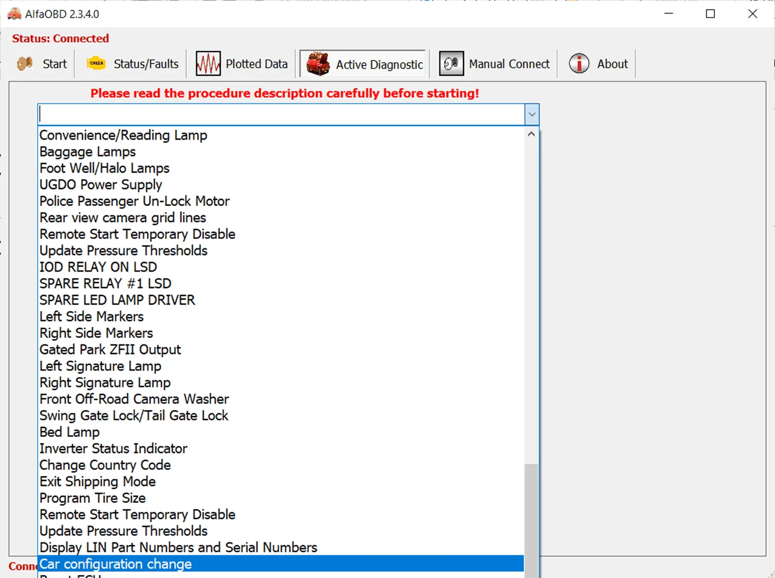Switch to the Status/Faults tab
The image size is (775, 578).
[146, 64]
